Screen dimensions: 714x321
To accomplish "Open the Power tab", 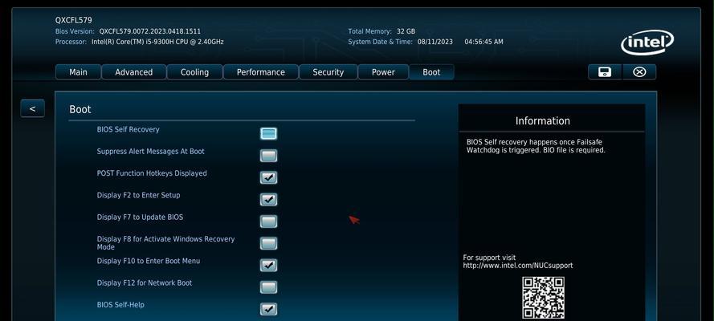I will (x=383, y=72).
